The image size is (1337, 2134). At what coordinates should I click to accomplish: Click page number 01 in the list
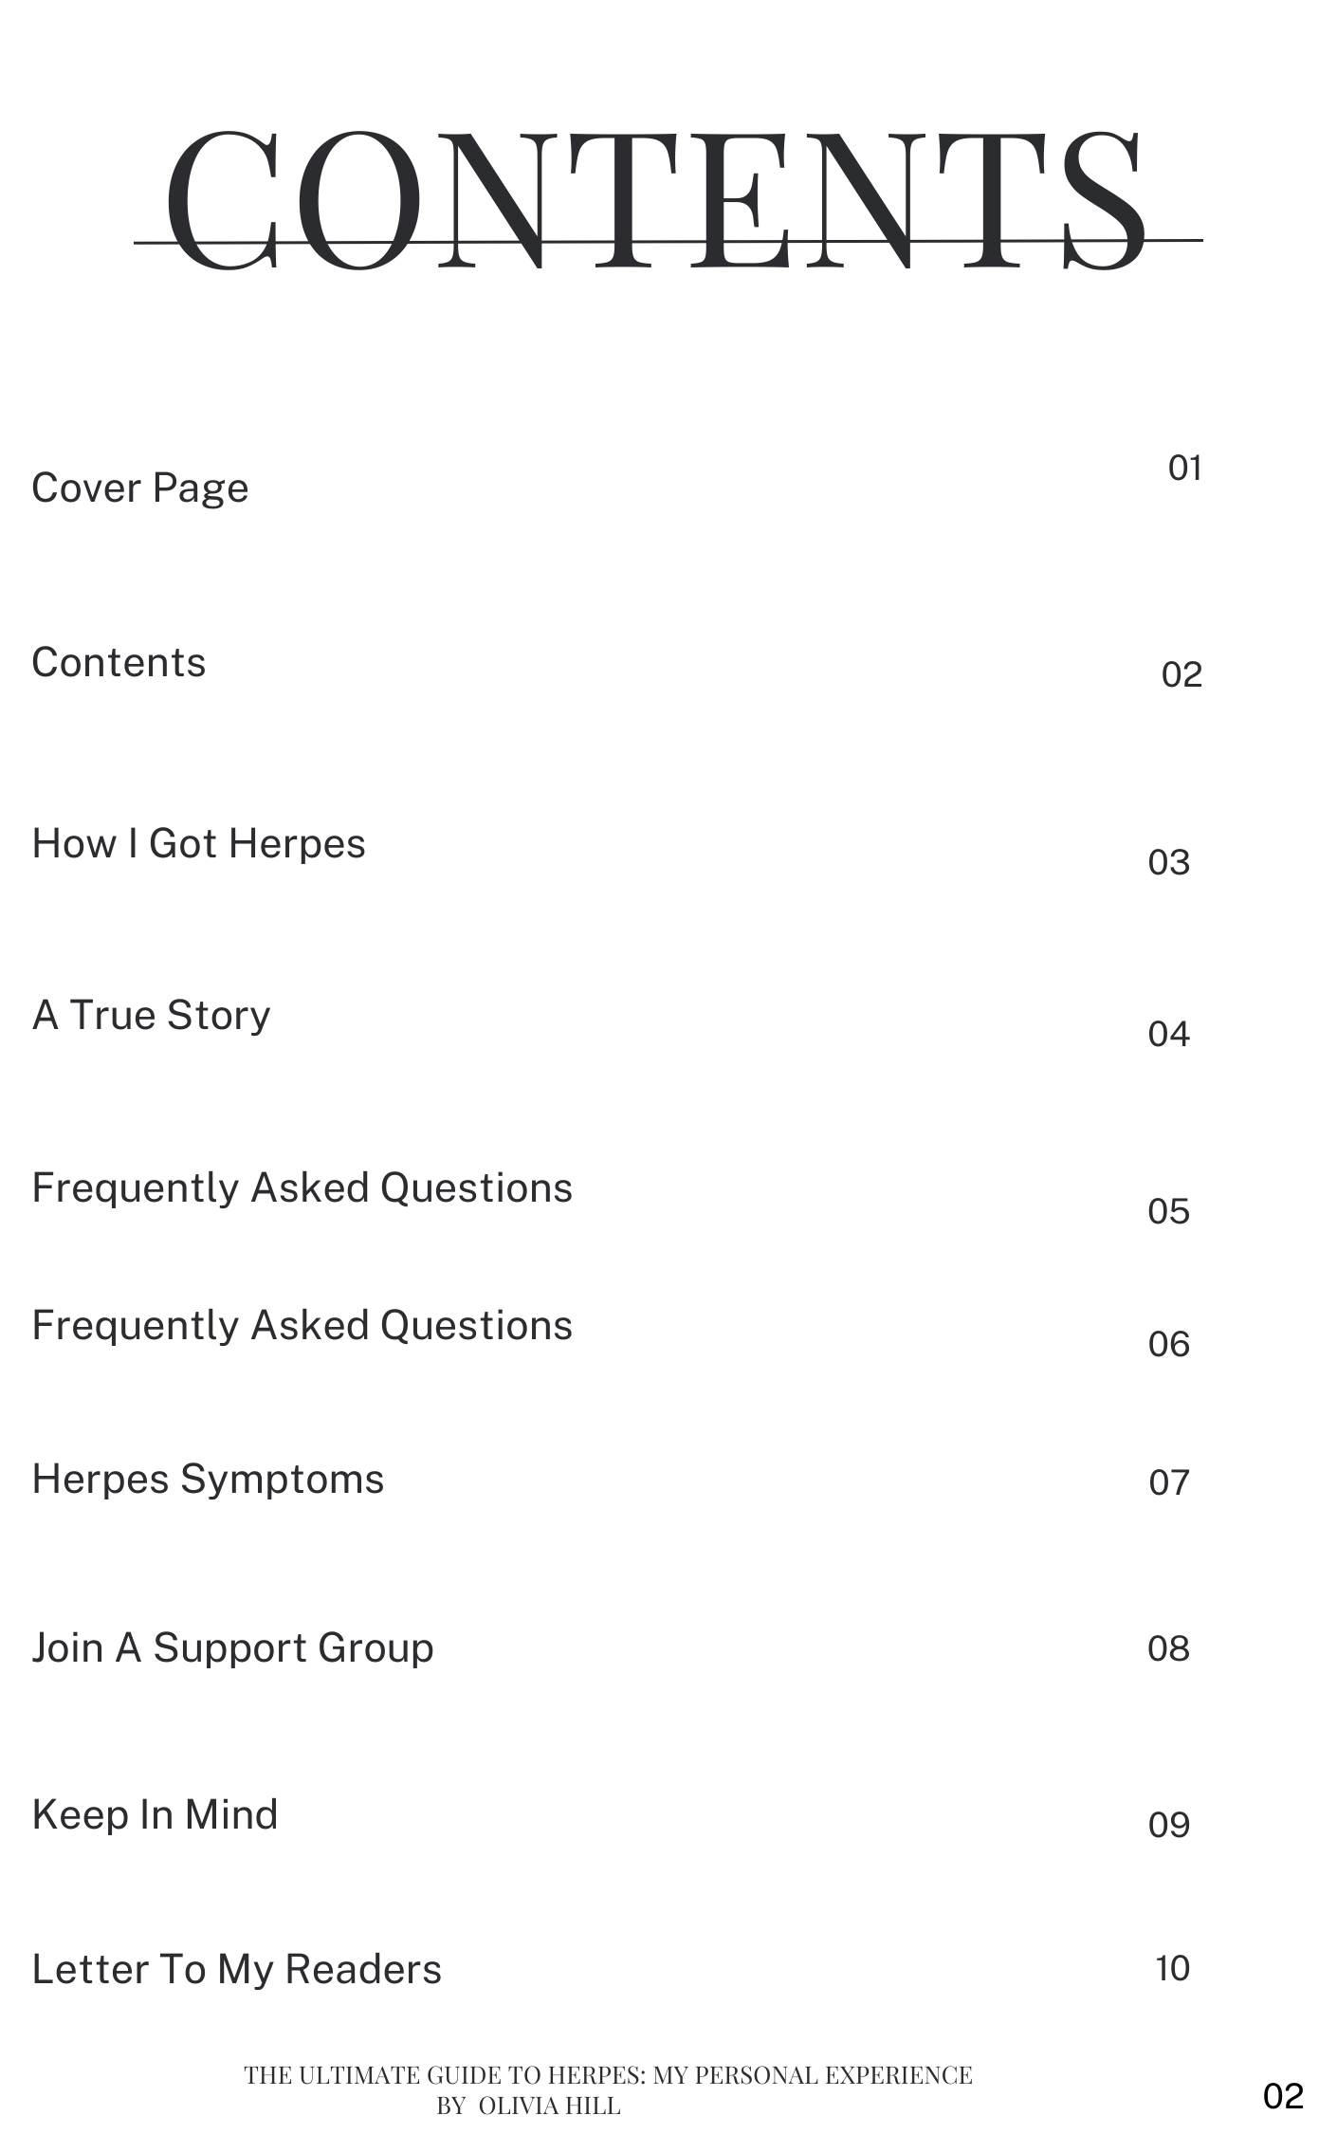coord(1184,469)
